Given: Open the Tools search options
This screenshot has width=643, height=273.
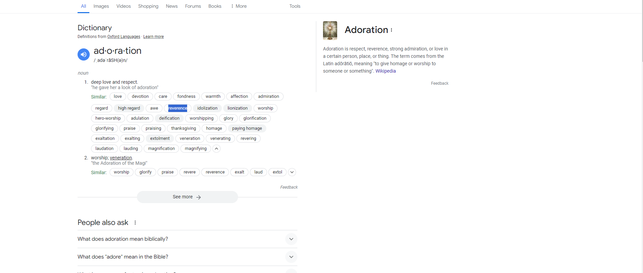Looking at the screenshot, I should (295, 6).
